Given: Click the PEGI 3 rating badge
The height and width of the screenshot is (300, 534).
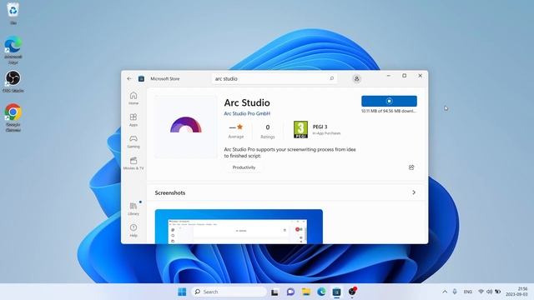Looking at the screenshot, I should pos(300,130).
